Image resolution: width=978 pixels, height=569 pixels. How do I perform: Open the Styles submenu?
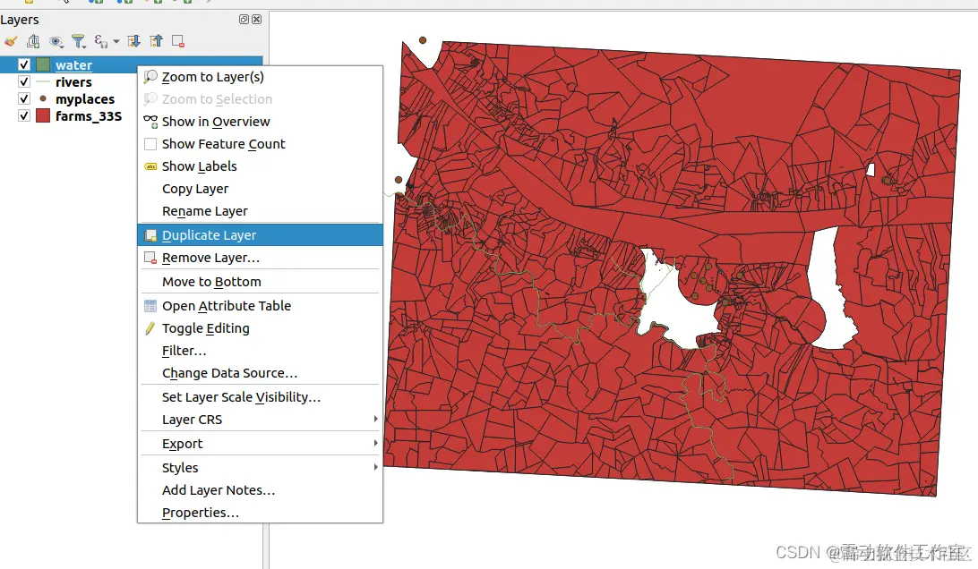point(260,467)
